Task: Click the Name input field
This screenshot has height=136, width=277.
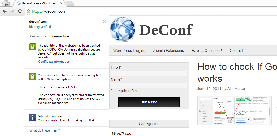Action: [x=149, y=85]
